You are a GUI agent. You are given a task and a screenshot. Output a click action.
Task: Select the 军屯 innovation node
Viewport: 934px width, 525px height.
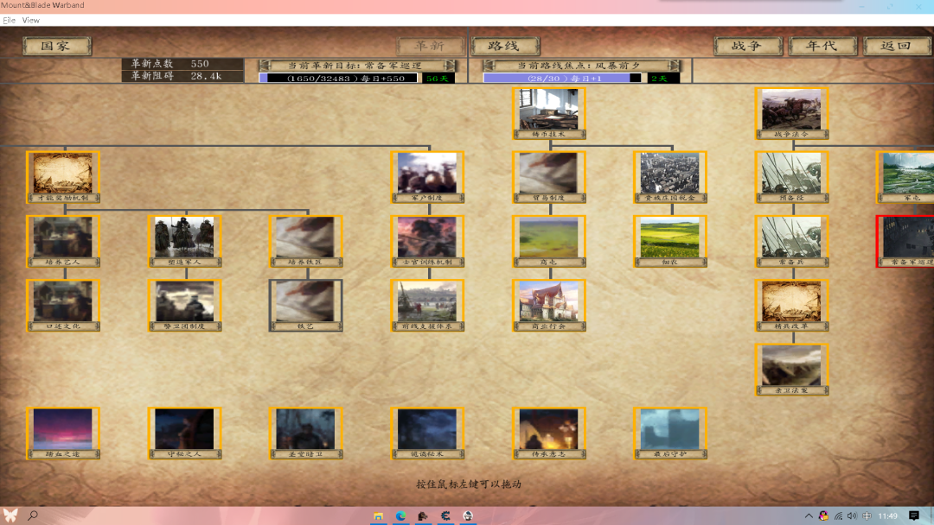[x=905, y=177]
